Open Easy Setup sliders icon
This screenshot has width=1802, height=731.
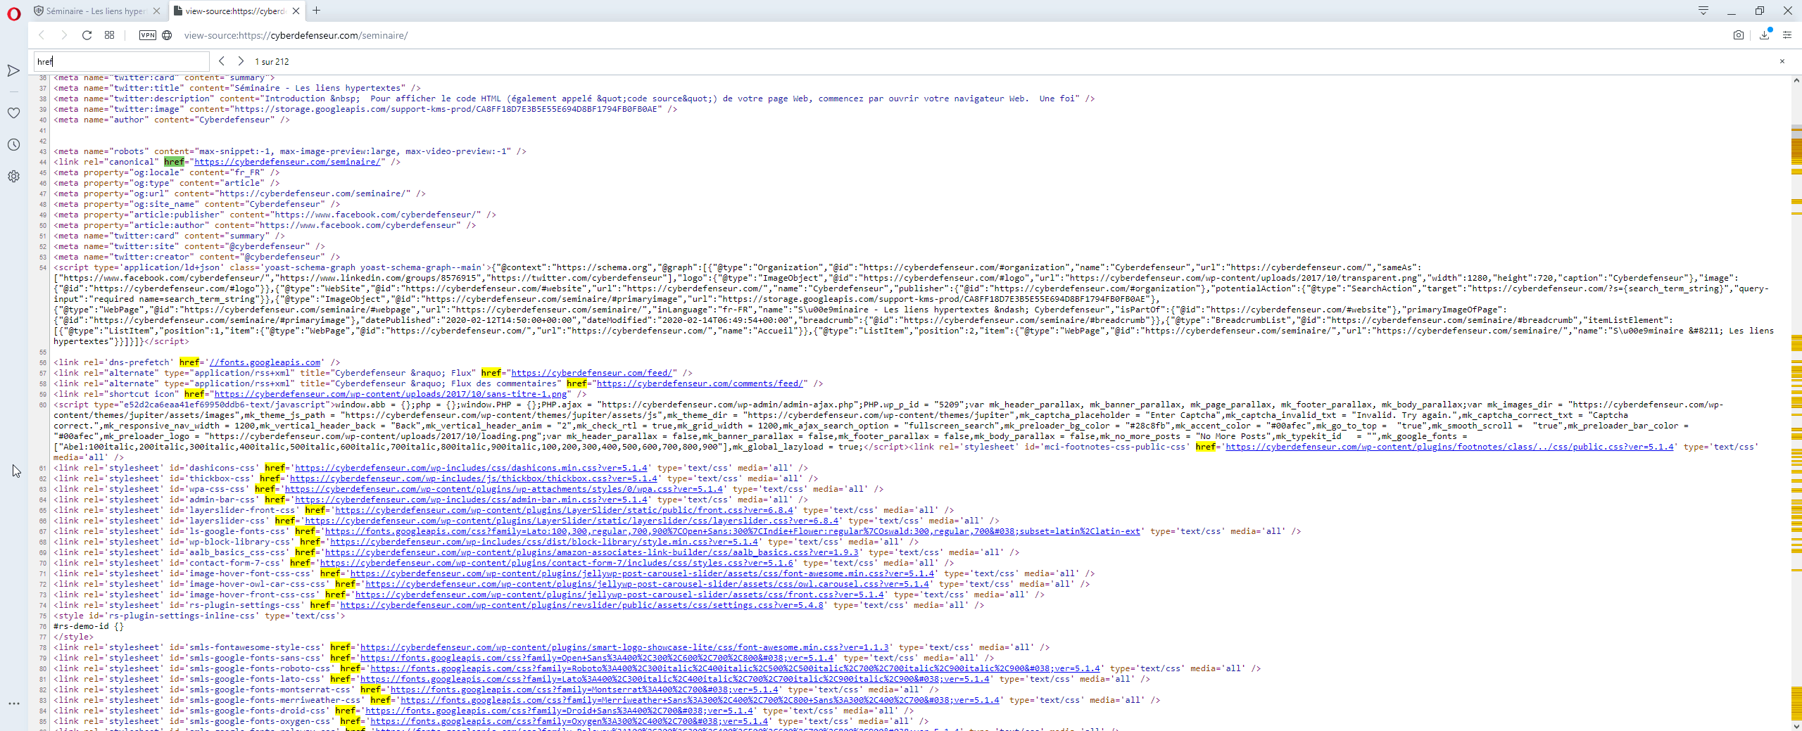(x=1787, y=35)
